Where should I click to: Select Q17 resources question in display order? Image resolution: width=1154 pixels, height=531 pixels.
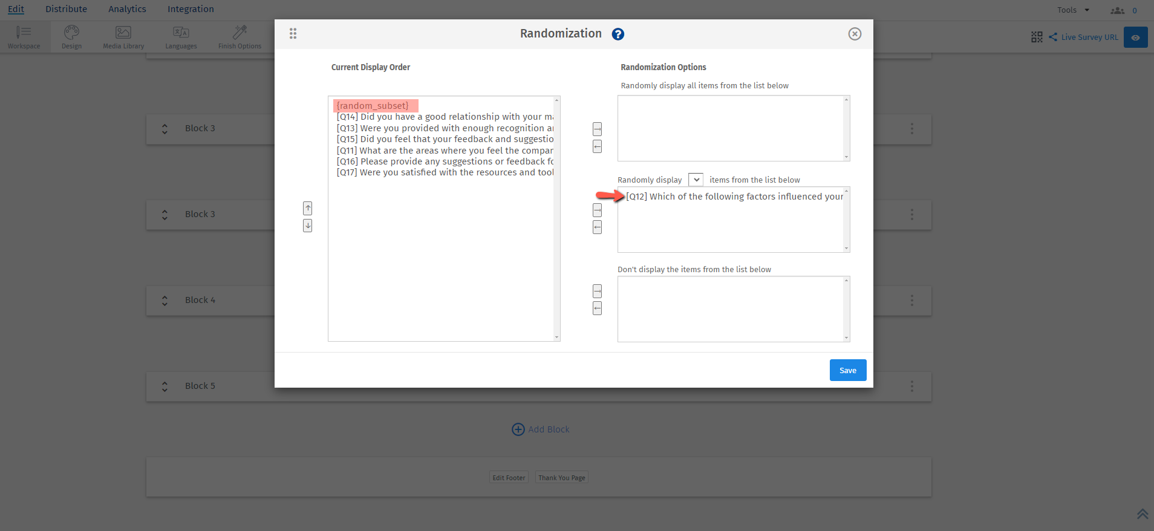pyautogui.click(x=445, y=172)
